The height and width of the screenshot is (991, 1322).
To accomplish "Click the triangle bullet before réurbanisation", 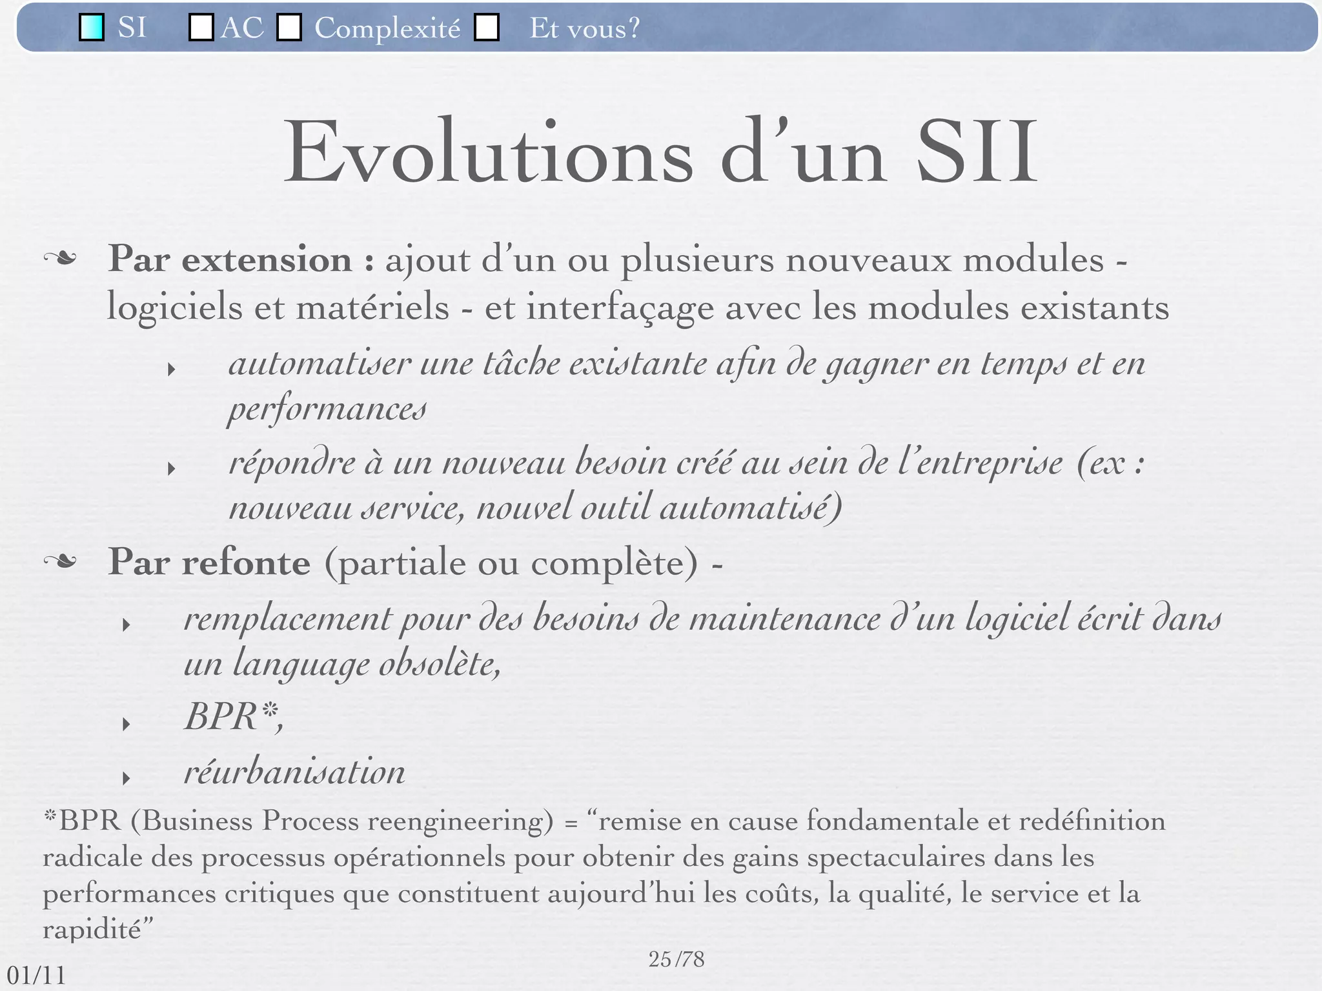I will (127, 778).
